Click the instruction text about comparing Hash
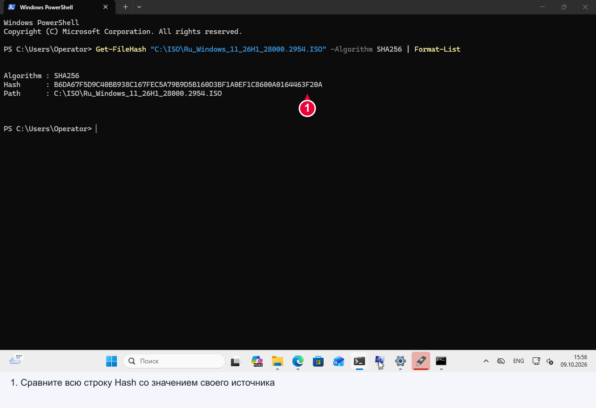 (x=142, y=383)
